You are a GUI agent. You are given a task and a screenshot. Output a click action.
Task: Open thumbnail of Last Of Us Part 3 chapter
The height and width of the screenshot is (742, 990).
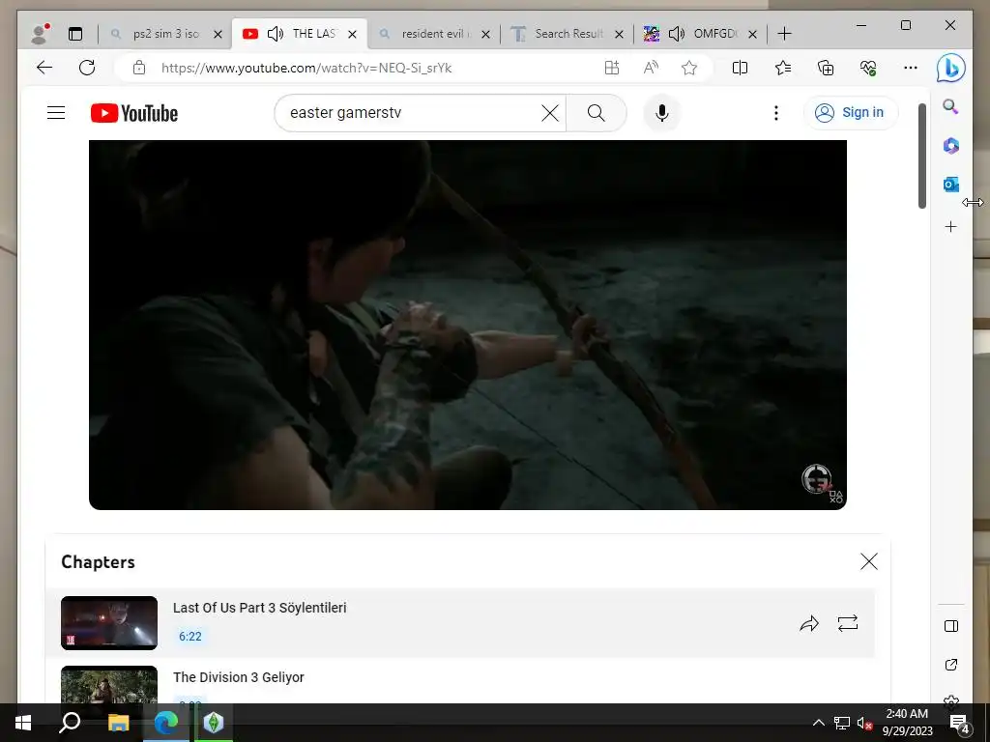[x=109, y=623]
